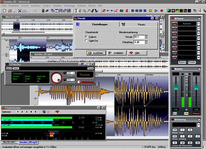Select the scissors cut icon
Screen dimensions: 206x149
20,11
